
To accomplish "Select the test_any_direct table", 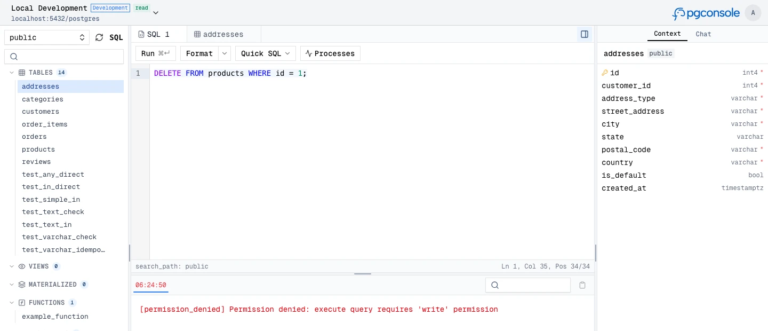I will pos(70,175).
